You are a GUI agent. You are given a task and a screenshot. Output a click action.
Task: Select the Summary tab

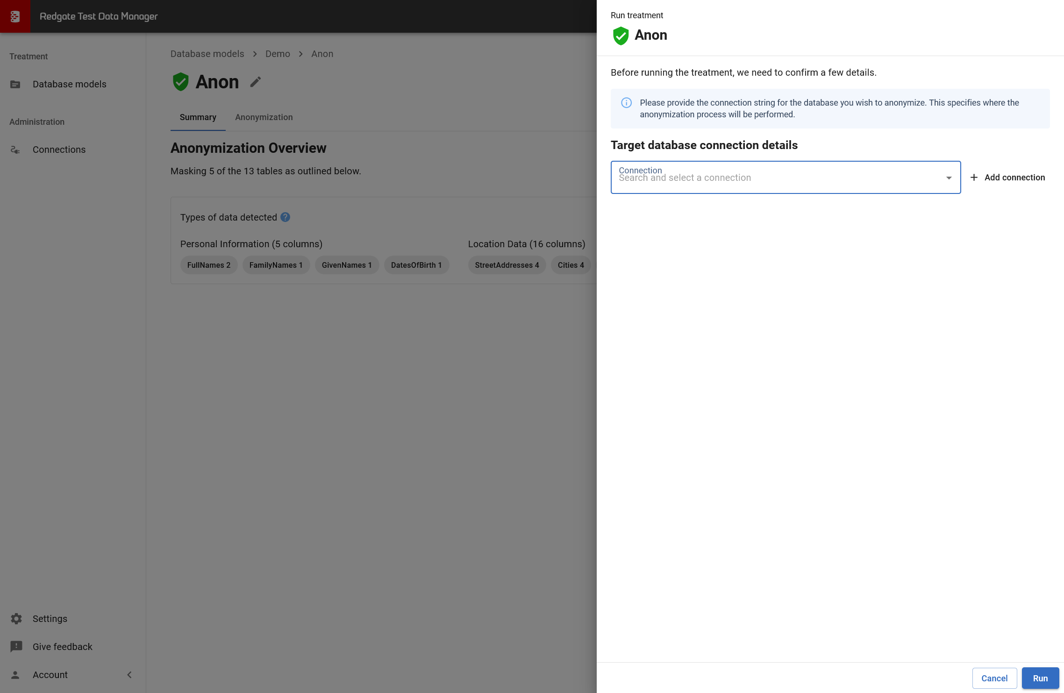point(198,117)
